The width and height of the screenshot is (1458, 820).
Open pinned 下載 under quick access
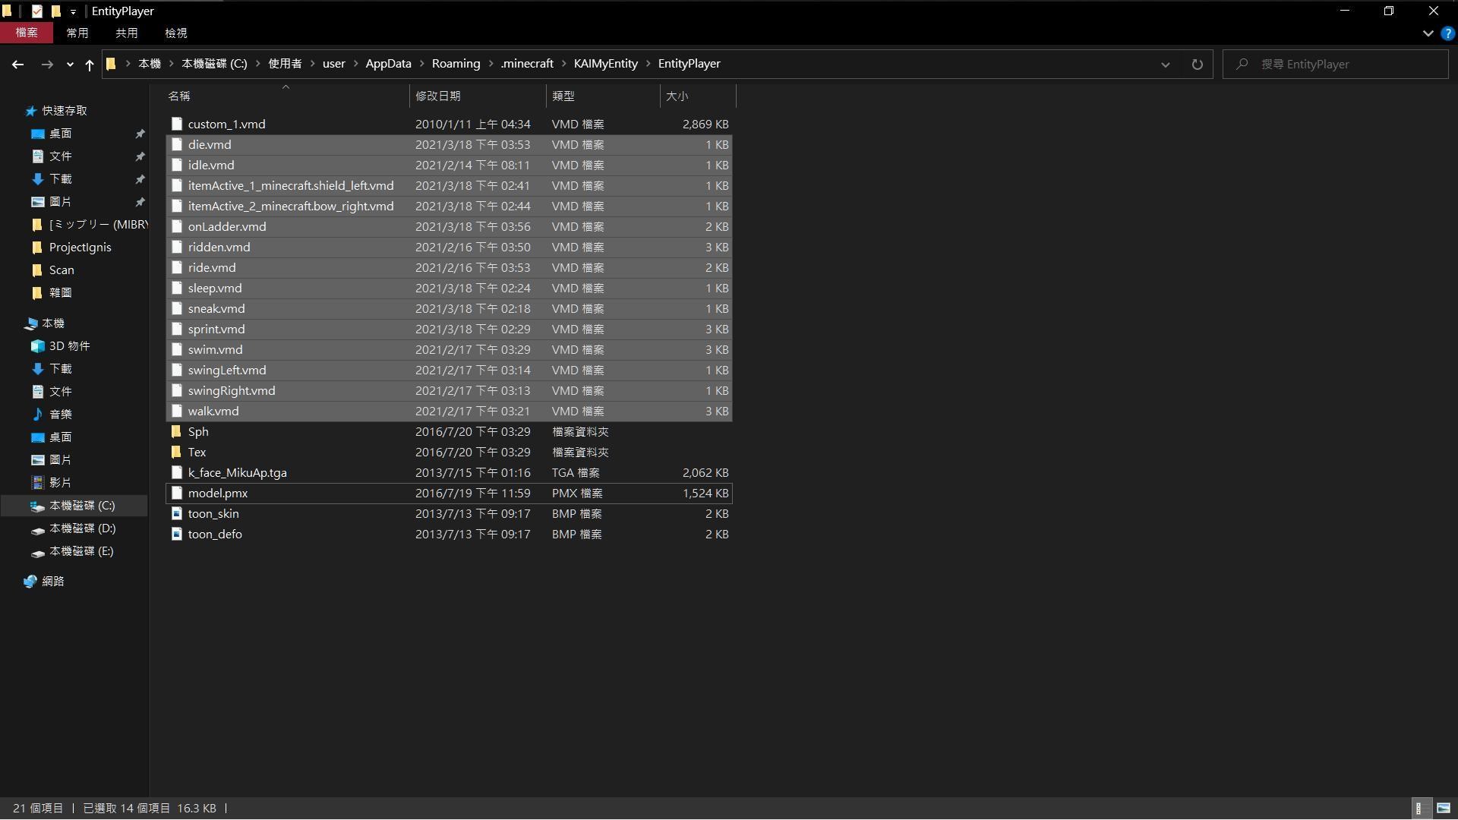coord(60,179)
